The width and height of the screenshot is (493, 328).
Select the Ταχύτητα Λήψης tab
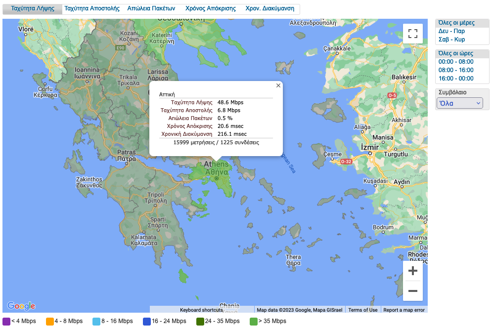32,8
